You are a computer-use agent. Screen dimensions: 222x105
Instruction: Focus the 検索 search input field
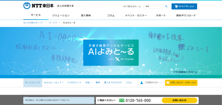155,7
